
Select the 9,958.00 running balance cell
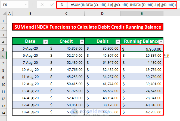[142, 48]
